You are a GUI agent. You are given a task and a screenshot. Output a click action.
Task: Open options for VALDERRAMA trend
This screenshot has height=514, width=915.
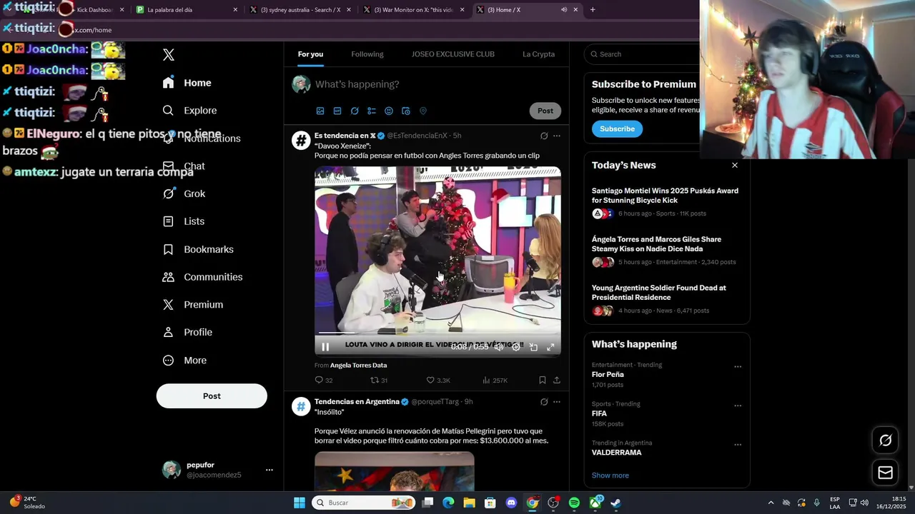pos(738,445)
